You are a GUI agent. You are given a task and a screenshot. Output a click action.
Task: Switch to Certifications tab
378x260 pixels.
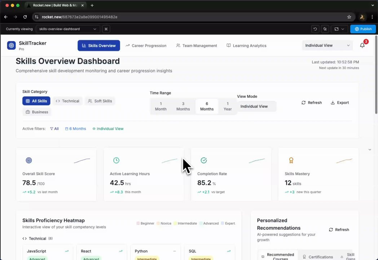click(318, 257)
